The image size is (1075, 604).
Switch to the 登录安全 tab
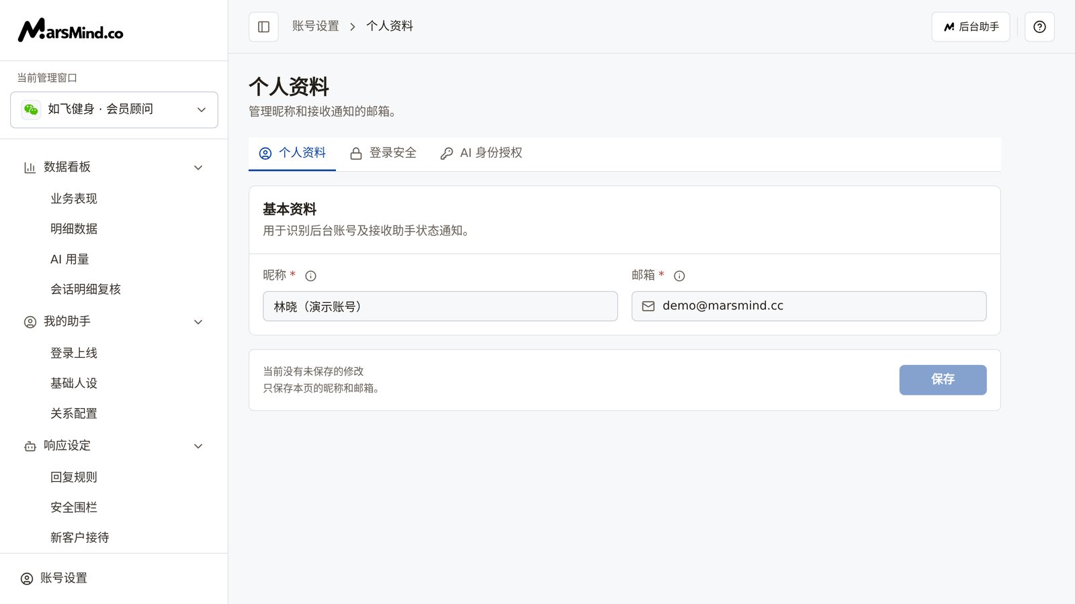pos(383,154)
